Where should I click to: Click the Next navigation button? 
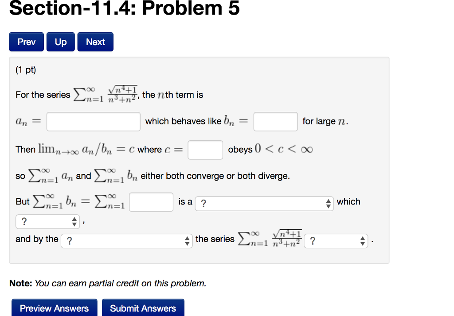coord(95,42)
